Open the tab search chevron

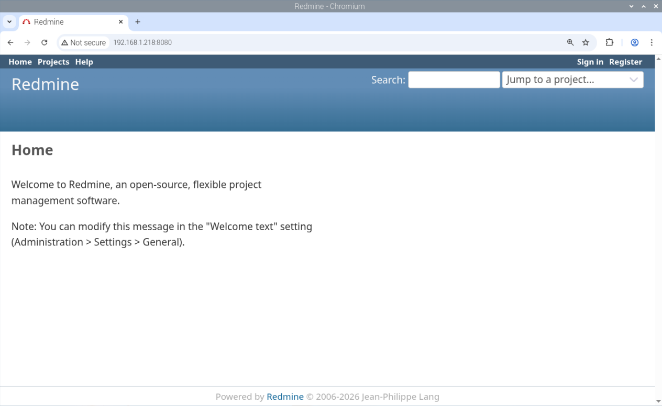coord(9,22)
